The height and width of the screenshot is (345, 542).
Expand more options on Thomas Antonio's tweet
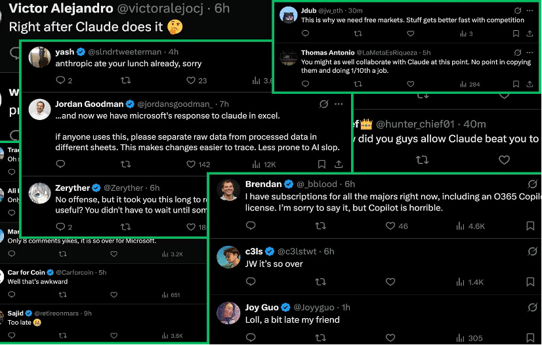[x=530, y=52]
